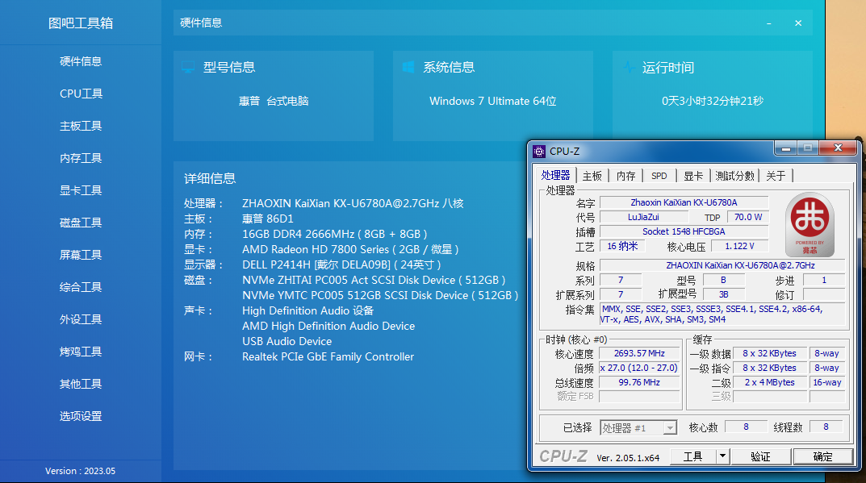Click the 名字 field showing Zhaoxin KaiXian

[684, 202]
